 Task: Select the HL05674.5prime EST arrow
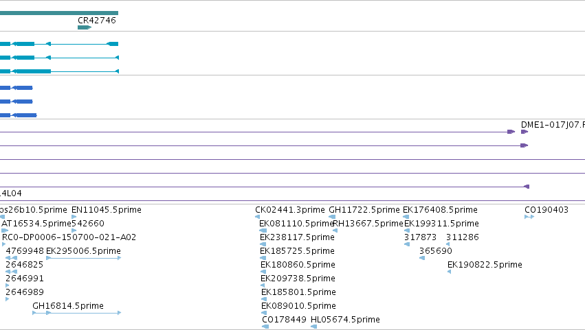313,327
